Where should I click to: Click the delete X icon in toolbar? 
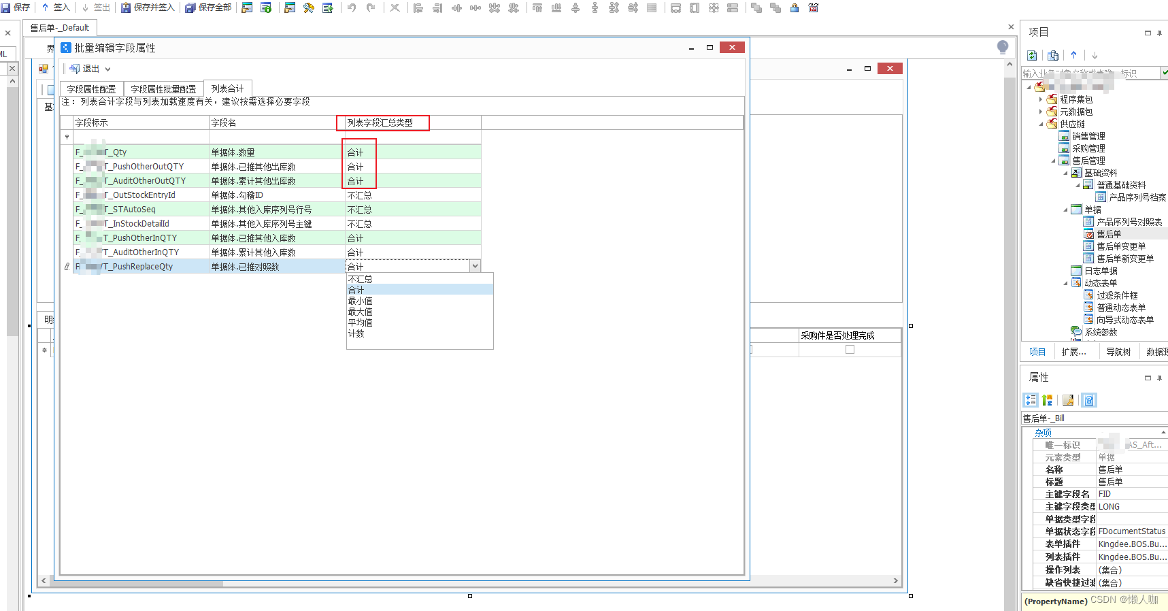[x=395, y=7]
